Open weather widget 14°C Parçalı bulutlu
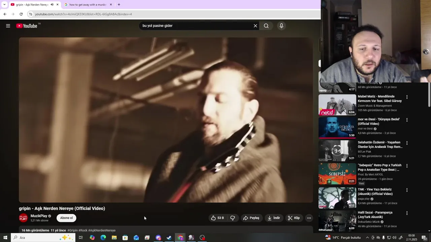The image size is (431, 242). pyautogui.click(x=343, y=238)
